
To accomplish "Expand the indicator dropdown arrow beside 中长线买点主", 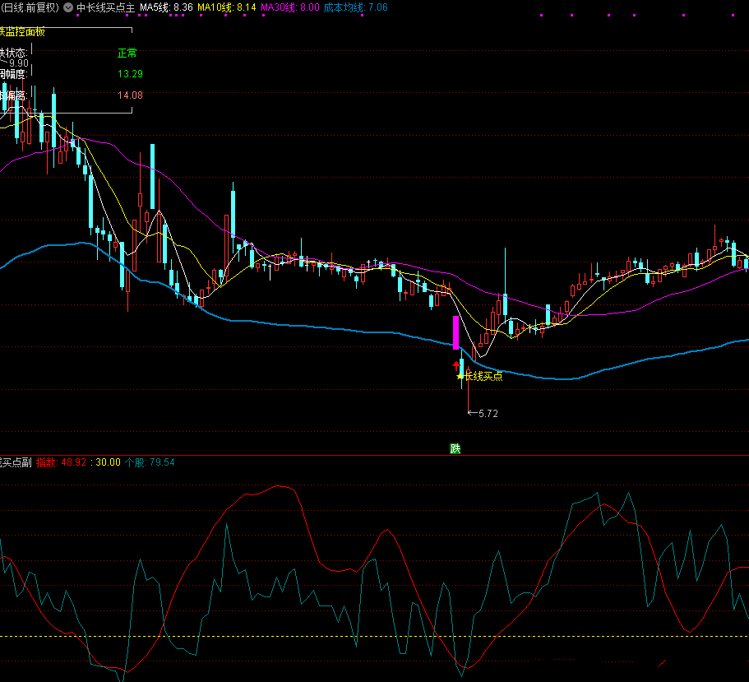I will (x=67, y=7).
